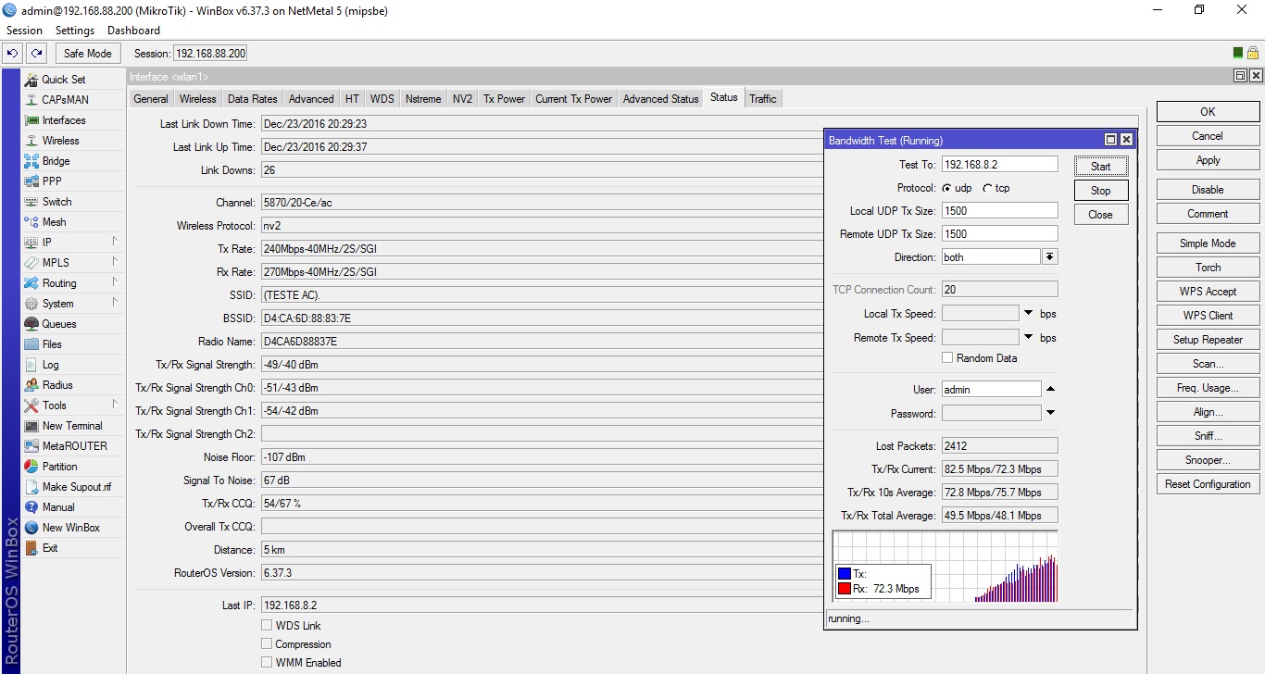Open the Queues sidebar icon
This screenshot has width=1265, height=674.
pos(31,324)
